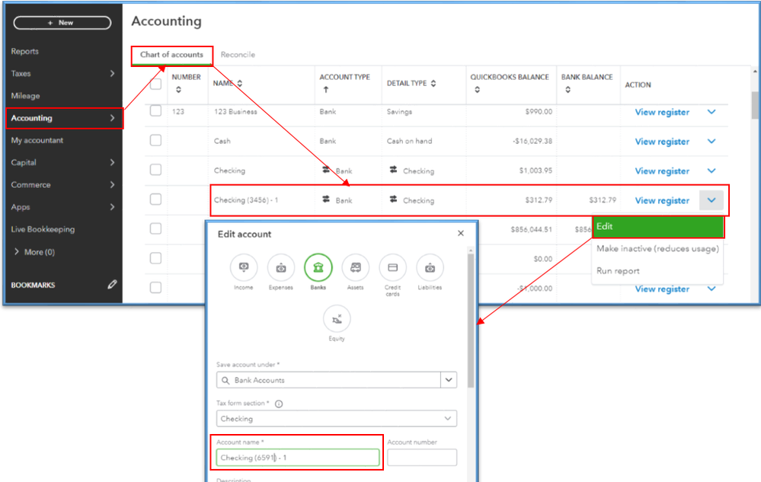This screenshot has width=761, height=482.
Task: Check the Checking row checkbox
Action: (x=156, y=170)
